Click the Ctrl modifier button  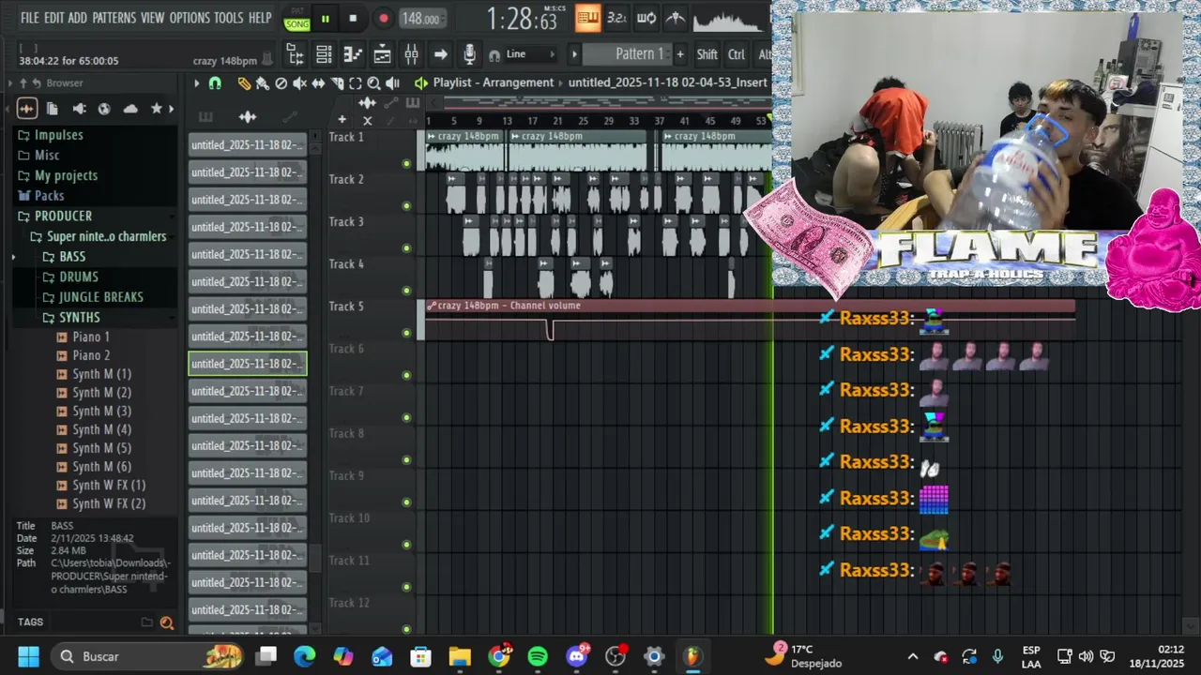[x=737, y=54]
